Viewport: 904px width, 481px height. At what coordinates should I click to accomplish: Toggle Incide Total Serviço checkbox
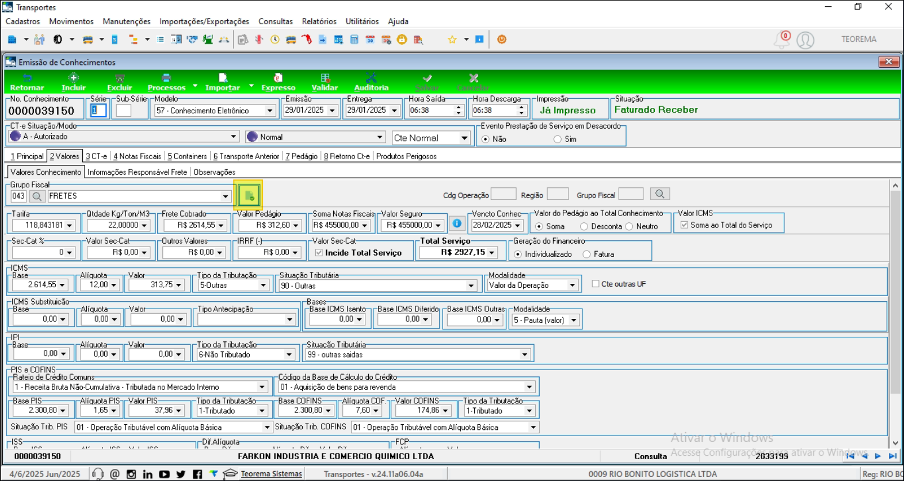[x=319, y=253]
